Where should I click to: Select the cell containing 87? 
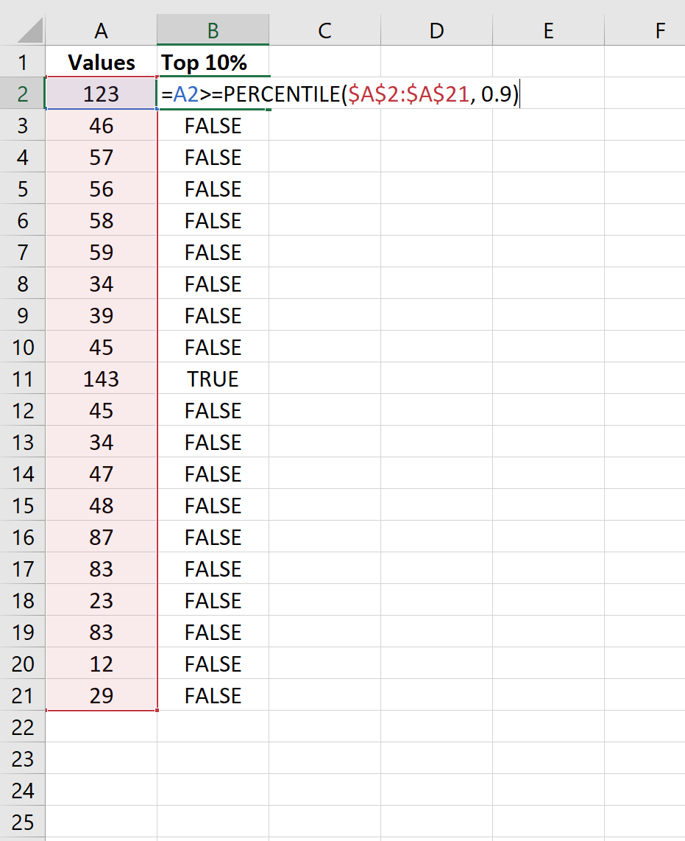click(101, 537)
